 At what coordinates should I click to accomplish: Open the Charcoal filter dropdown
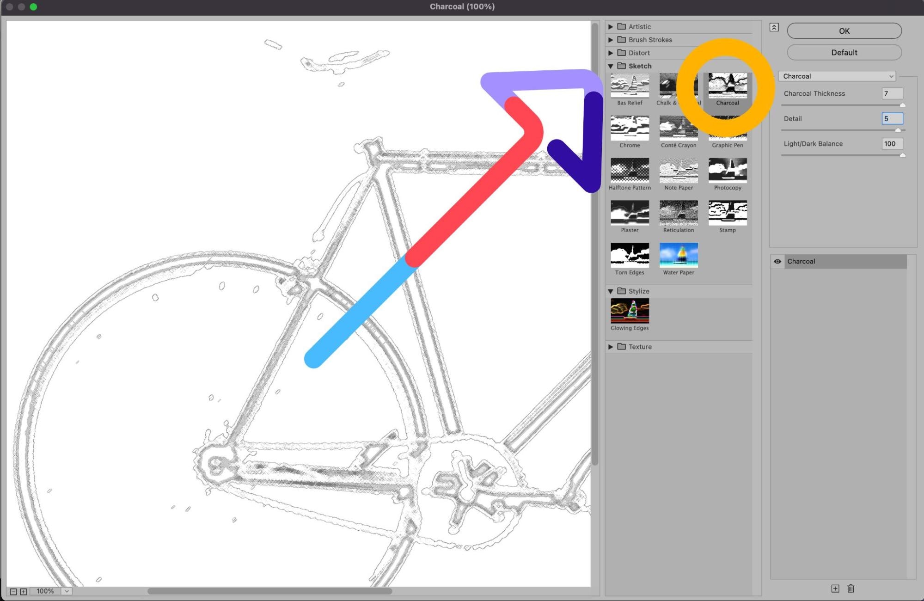point(837,76)
